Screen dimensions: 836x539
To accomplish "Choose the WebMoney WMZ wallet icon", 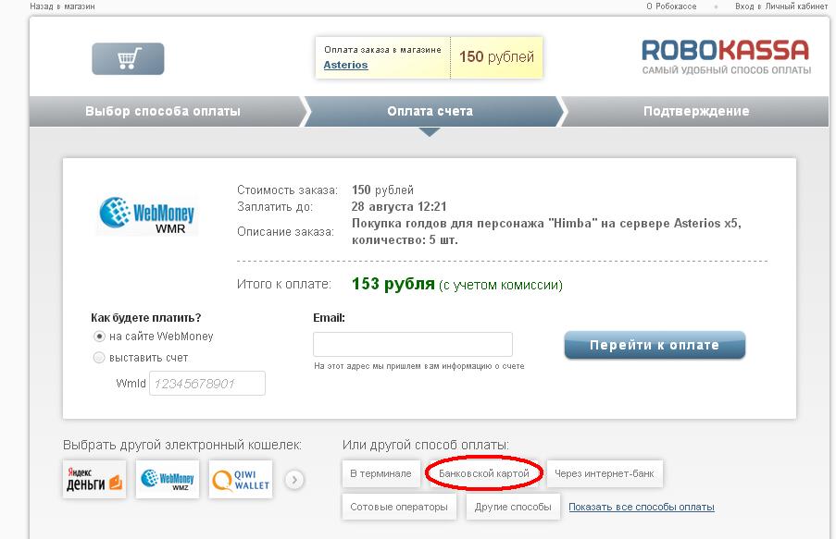I will (168, 479).
